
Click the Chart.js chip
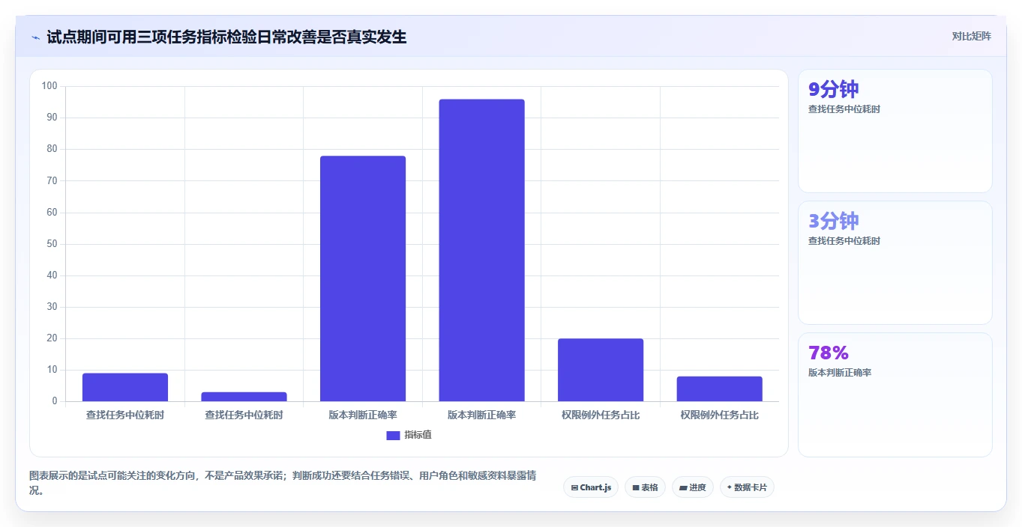(x=591, y=487)
